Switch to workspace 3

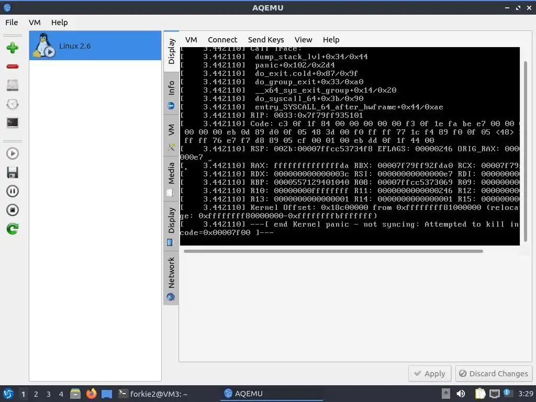click(x=49, y=394)
